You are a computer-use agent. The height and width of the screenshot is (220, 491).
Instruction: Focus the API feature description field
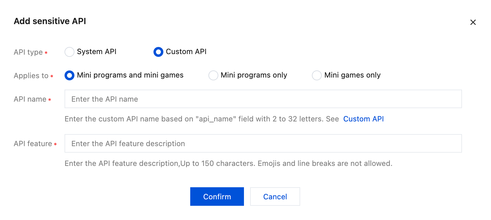[263, 143]
